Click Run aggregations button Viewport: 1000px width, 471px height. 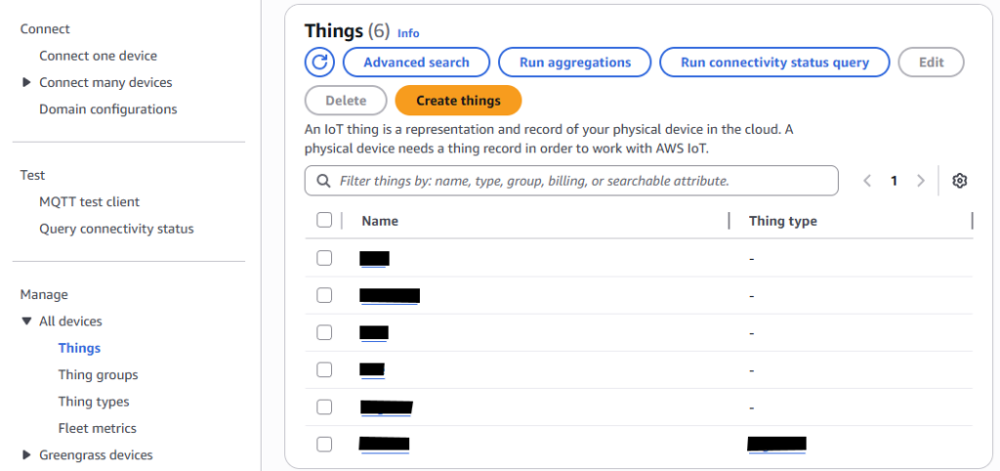pyautogui.click(x=574, y=63)
